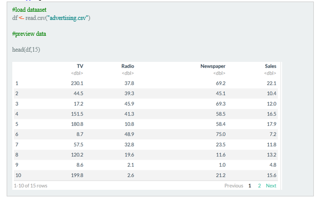
Task: Click the row index number 5
Action: [17, 124]
